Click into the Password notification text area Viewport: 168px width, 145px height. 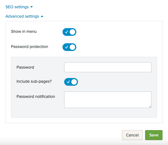[108, 100]
